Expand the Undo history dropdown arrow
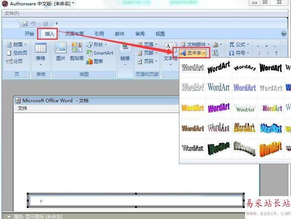Viewport: 291px width, 219px height. pos(39,23)
